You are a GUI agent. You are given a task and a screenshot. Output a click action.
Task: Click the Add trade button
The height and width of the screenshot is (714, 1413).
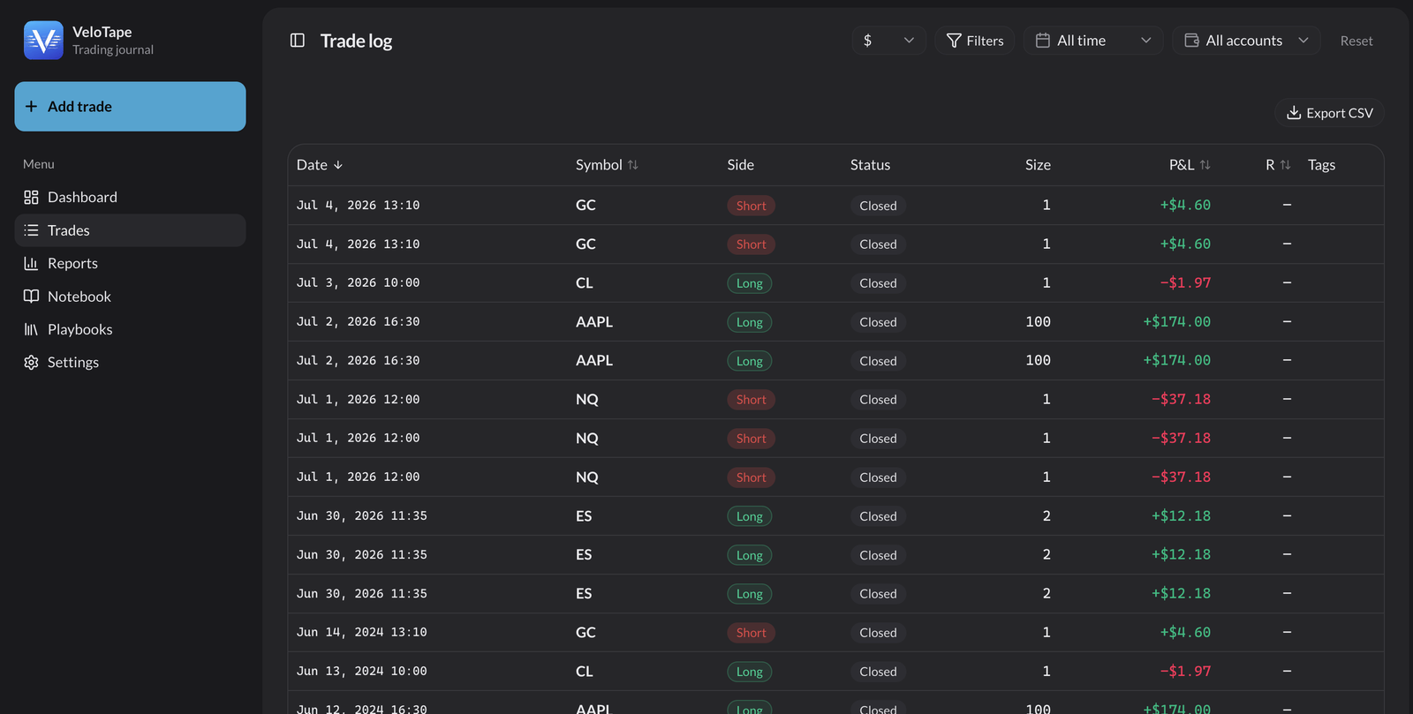coord(130,107)
